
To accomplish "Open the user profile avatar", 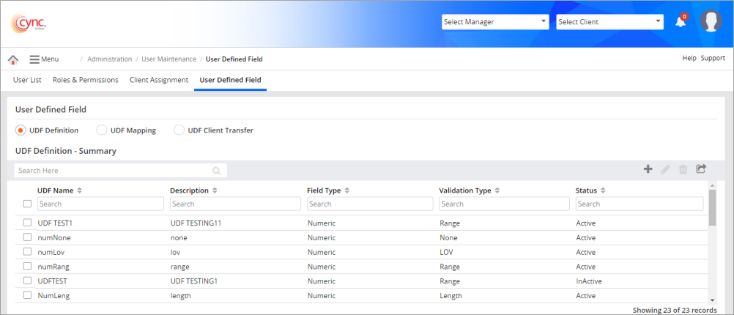I will click(x=711, y=21).
